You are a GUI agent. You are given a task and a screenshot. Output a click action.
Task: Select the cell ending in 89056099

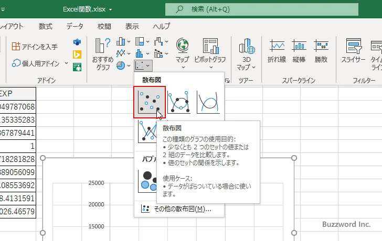coord(18,172)
